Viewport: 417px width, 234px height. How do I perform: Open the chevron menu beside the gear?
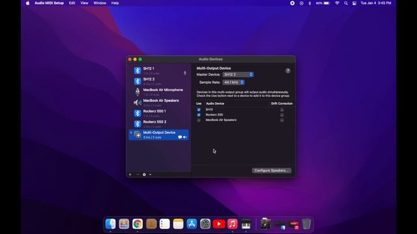(151, 175)
